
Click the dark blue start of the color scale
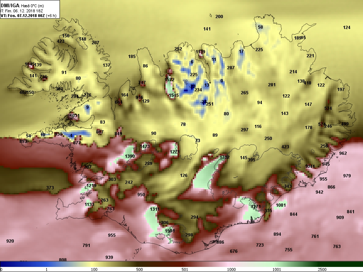(x=4, y=264)
